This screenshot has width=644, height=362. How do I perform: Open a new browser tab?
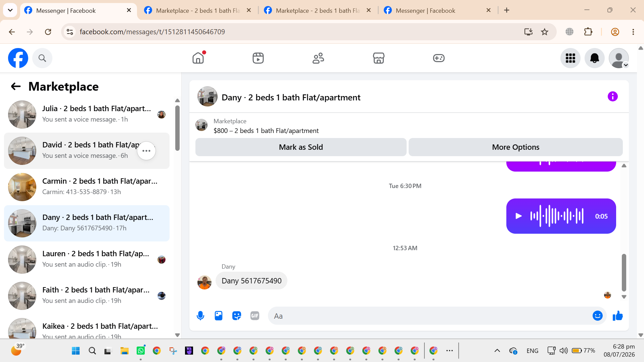tap(507, 10)
